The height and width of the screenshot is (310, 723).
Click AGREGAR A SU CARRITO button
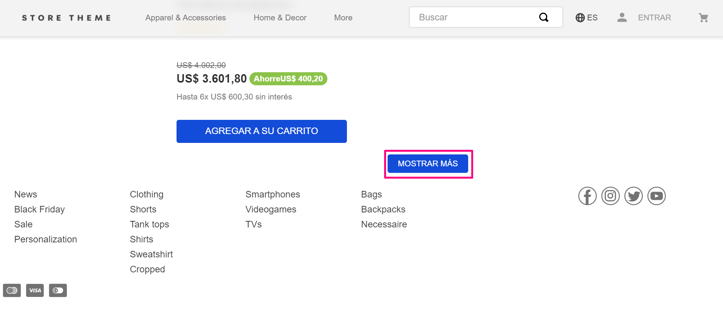tap(261, 131)
